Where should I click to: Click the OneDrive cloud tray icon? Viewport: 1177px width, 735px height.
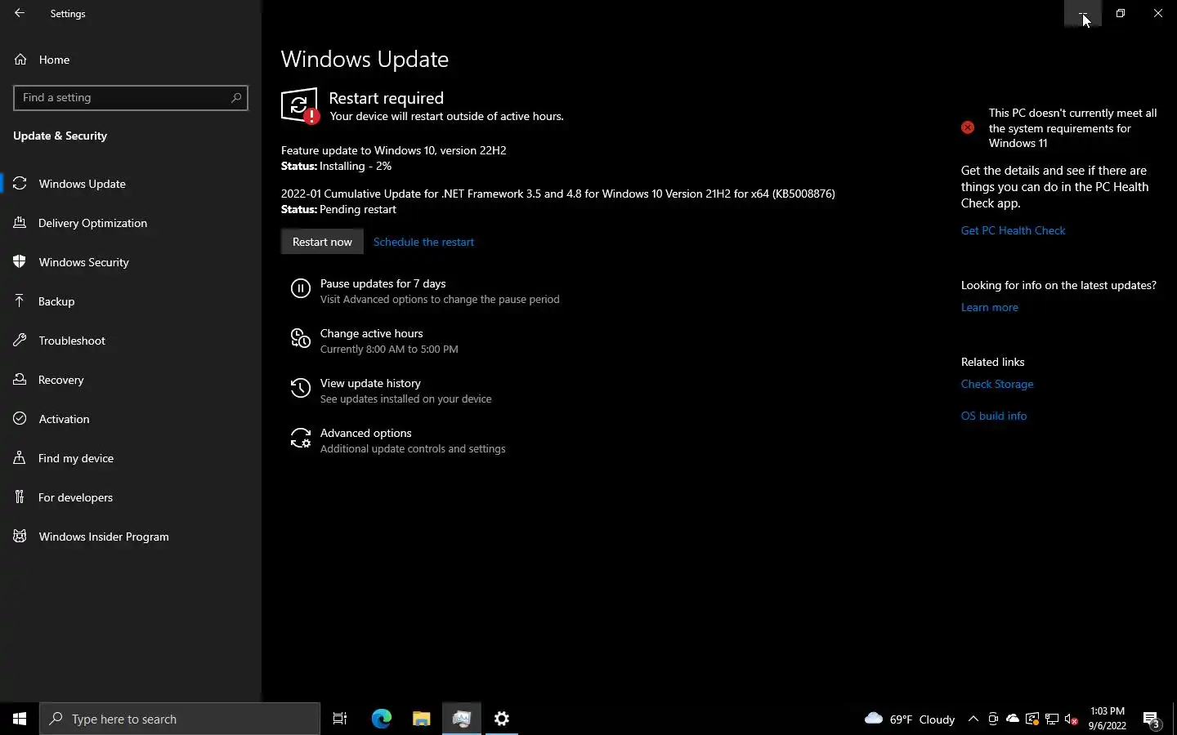[x=1013, y=719]
